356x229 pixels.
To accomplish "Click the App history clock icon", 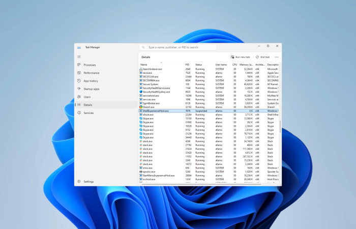I will point(79,80).
